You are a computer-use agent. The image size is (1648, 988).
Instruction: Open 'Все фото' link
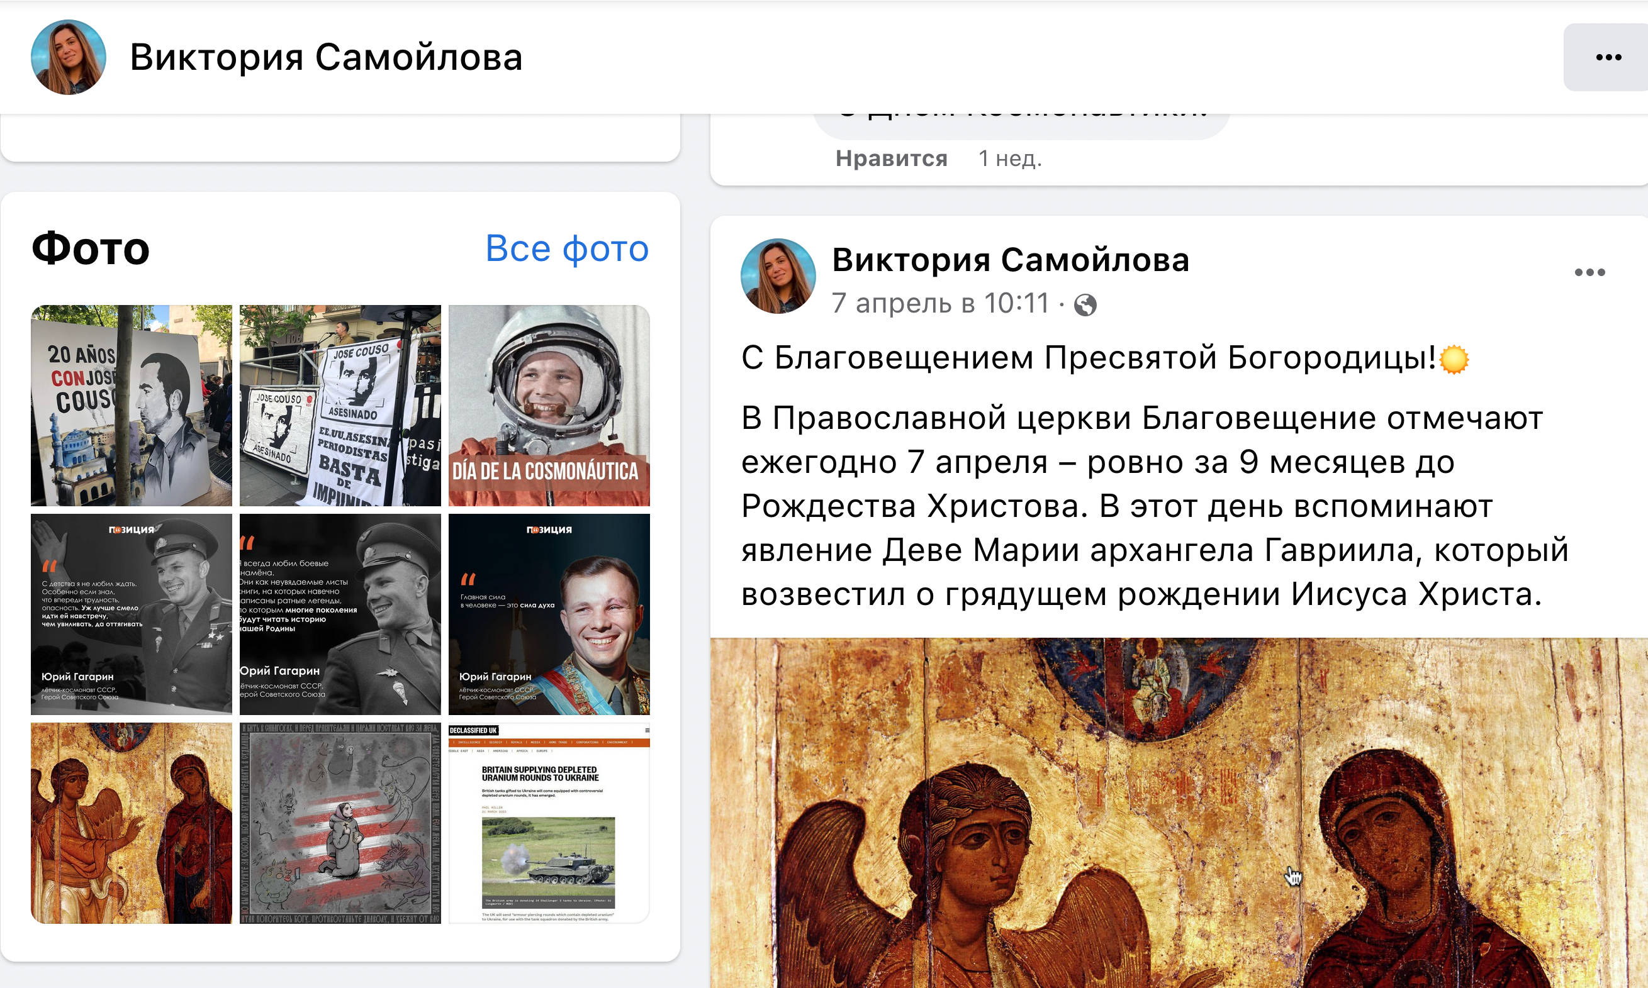coord(567,248)
